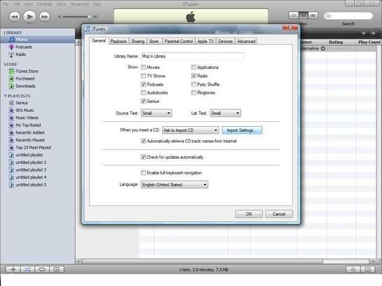Click Cancel in preferences dialog
The image size is (382, 286).
(x=279, y=214)
